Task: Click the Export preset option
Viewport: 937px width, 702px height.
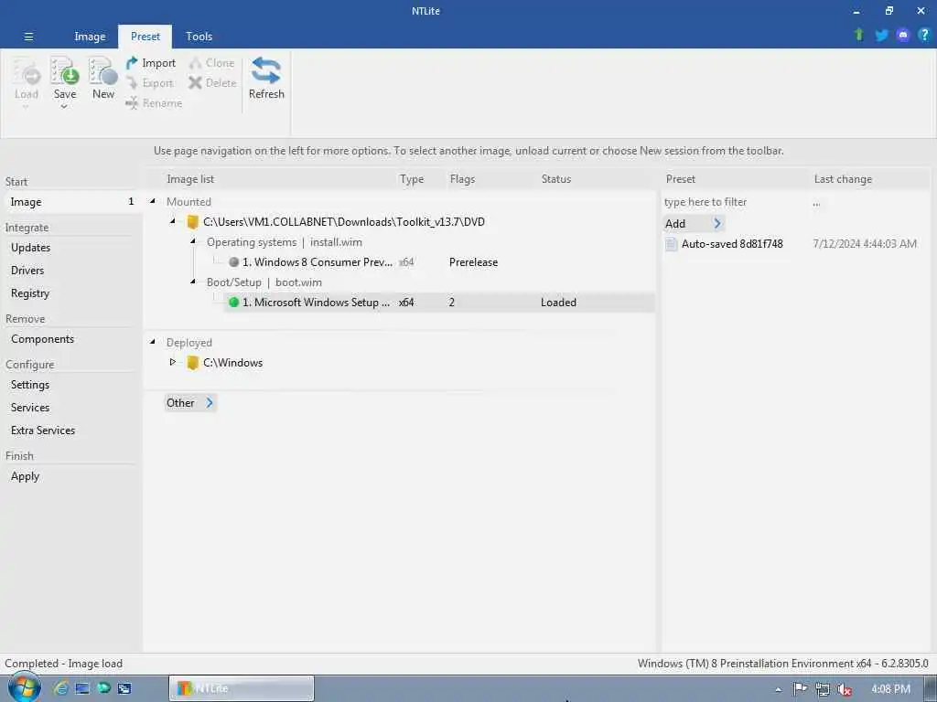Action: 150,83
